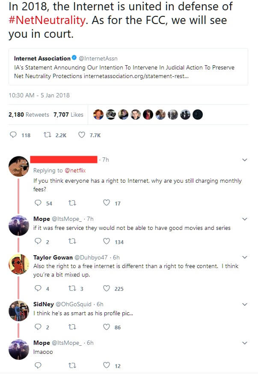Like the main tweet showing 7.7K
The width and height of the screenshot is (258, 374).
(x=82, y=135)
